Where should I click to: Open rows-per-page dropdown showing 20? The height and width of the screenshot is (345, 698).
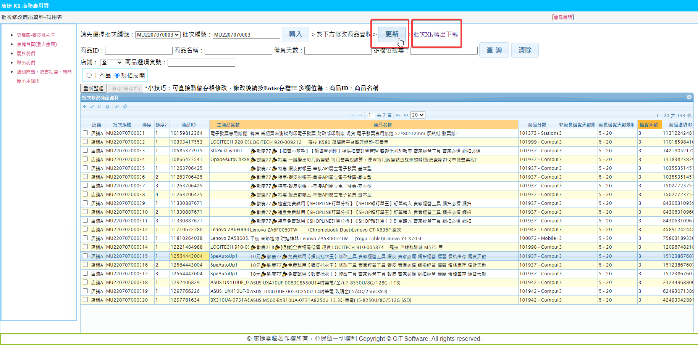tap(417, 115)
